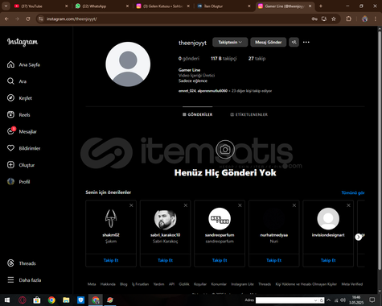
Task: Dismiss nurhatmedyaa suggestion card
Action: (294, 205)
